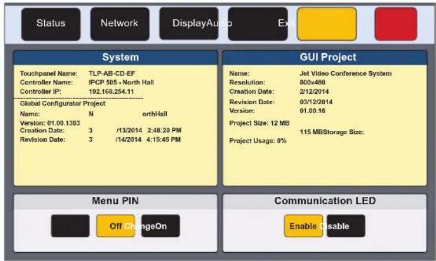Open the Status page button

tap(51, 24)
